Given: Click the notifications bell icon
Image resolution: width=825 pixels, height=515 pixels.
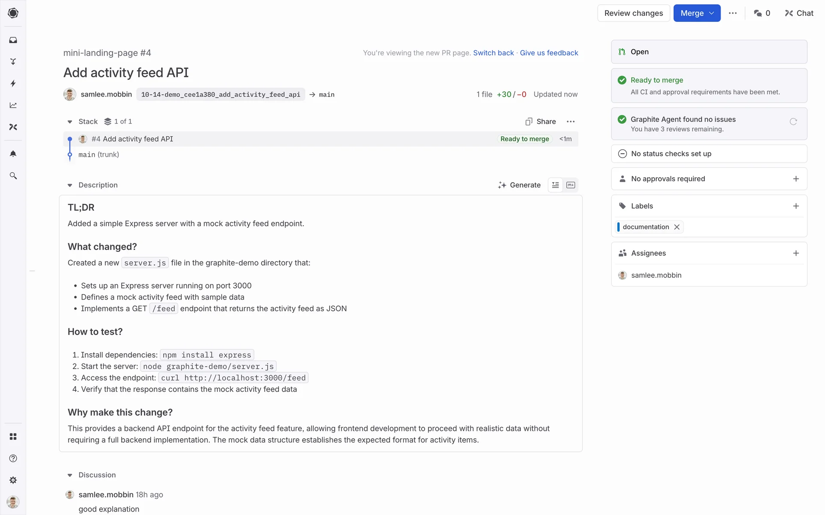Looking at the screenshot, I should [13, 154].
